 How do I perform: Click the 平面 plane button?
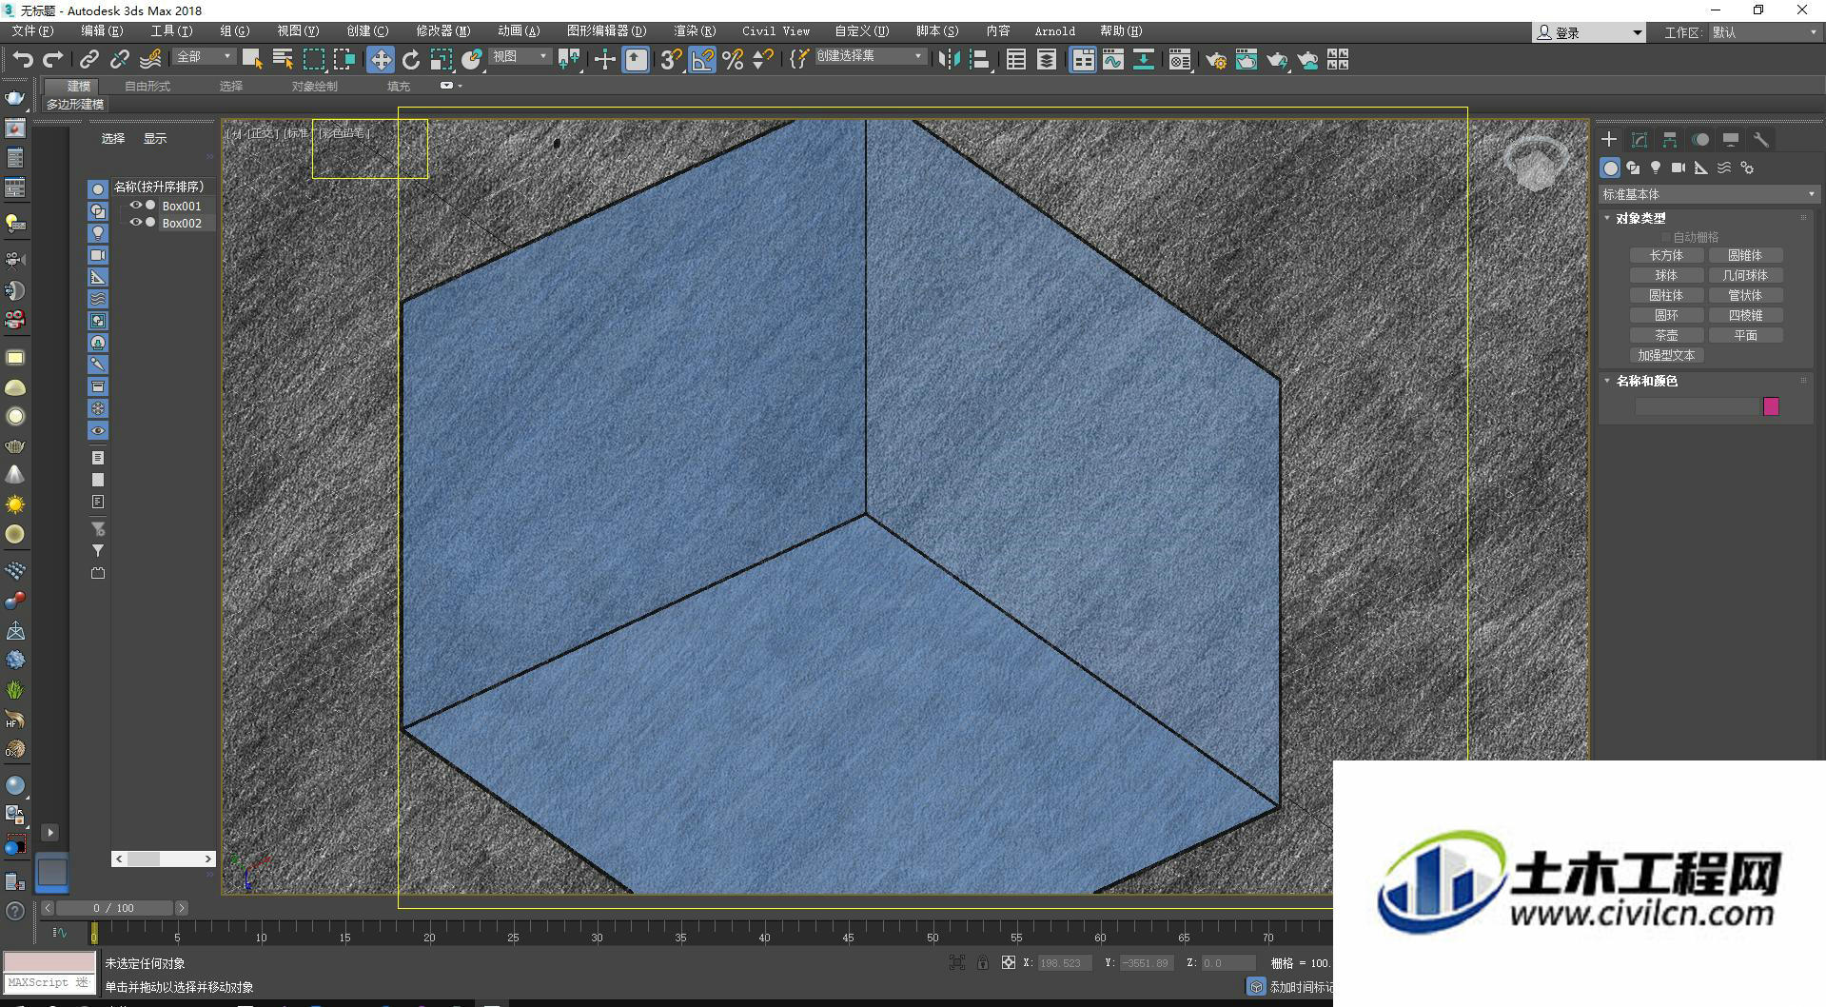[x=1745, y=335]
